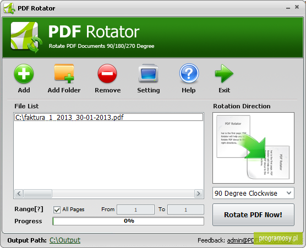
Task: Click the 0% progress bar
Action: click(x=128, y=221)
